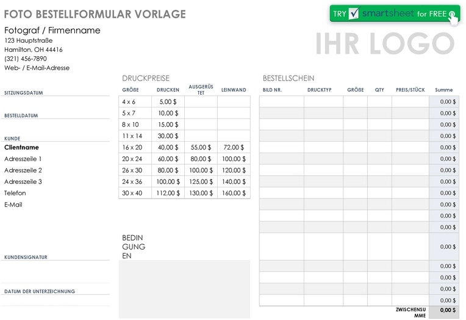Screen dimensions: 466x320
Task: Select the 11 x 14 size cell
Action: click(x=135, y=136)
